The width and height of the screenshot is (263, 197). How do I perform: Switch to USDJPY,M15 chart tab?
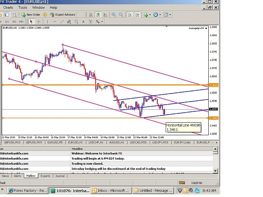[160, 142]
